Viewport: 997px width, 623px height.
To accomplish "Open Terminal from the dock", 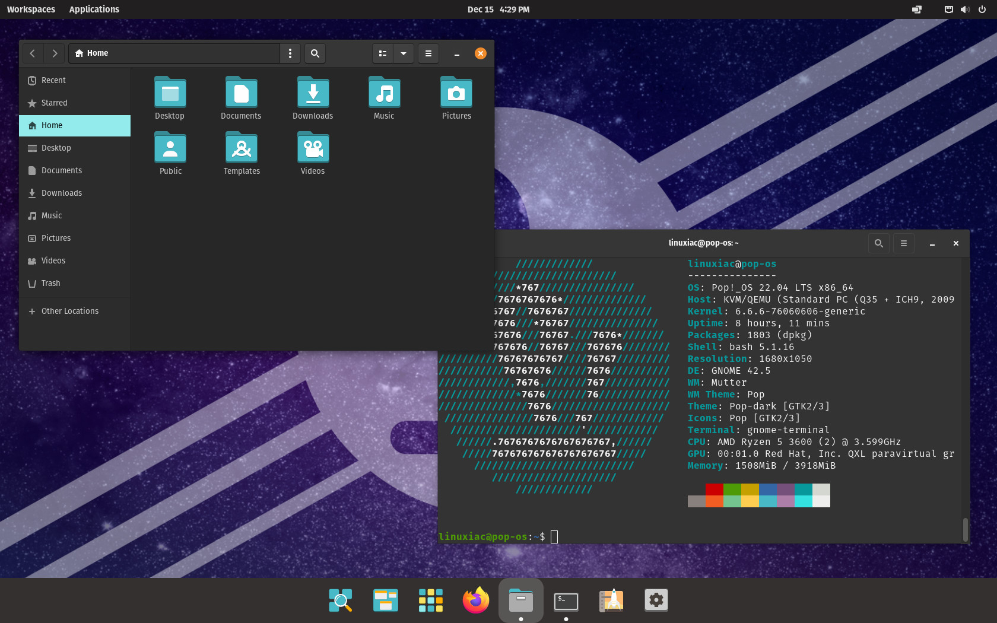I will click(x=566, y=600).
